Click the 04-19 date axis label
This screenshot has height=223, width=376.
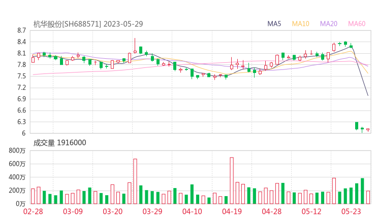click(x=232, y=211)
